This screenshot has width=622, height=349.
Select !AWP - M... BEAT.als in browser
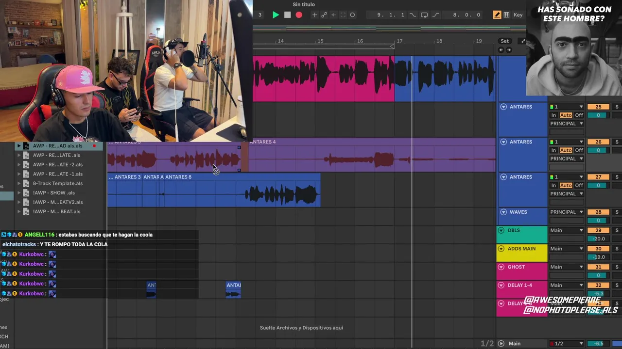tap(56, 211)
